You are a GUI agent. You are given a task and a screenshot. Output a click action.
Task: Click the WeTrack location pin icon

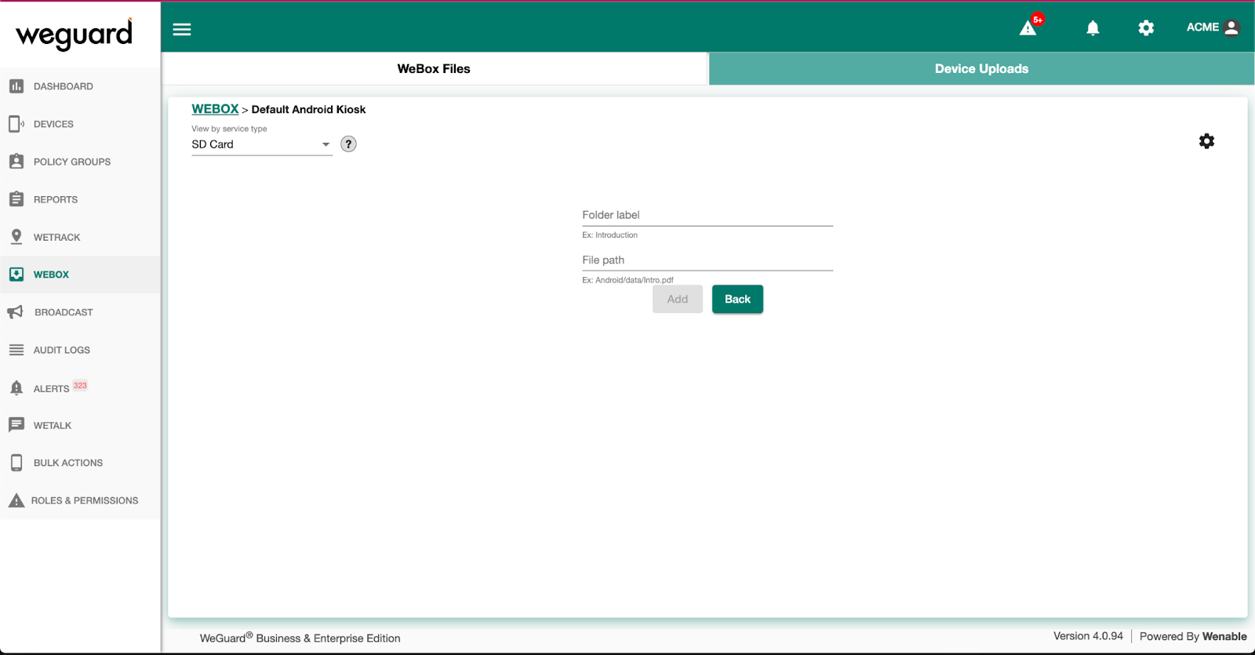coord(16,237)
